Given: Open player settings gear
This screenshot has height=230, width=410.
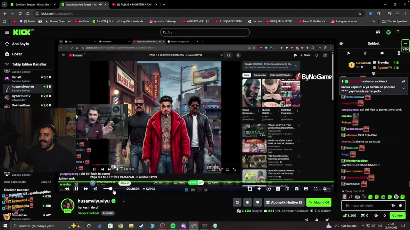Looking at the screenshot, I should click(325, 189).
